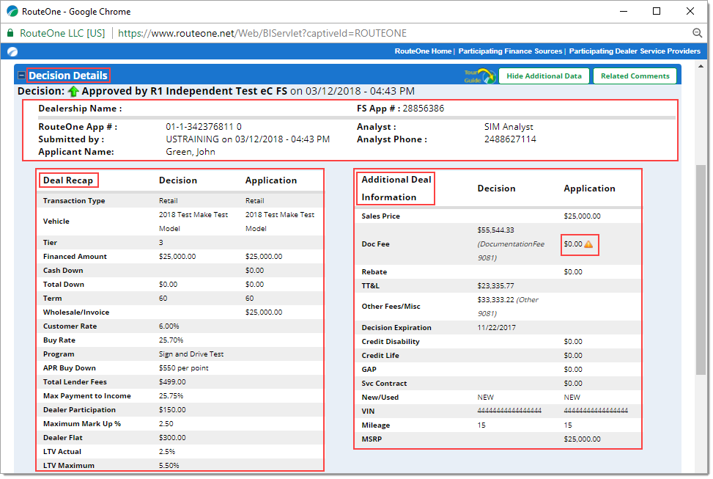Click RouteOne LLC [US] certificate label

(x=62, y=33)
